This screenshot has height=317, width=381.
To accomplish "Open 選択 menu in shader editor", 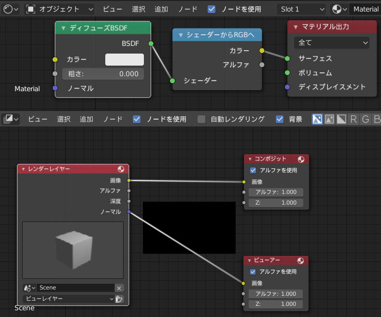I will pos(139,9).
